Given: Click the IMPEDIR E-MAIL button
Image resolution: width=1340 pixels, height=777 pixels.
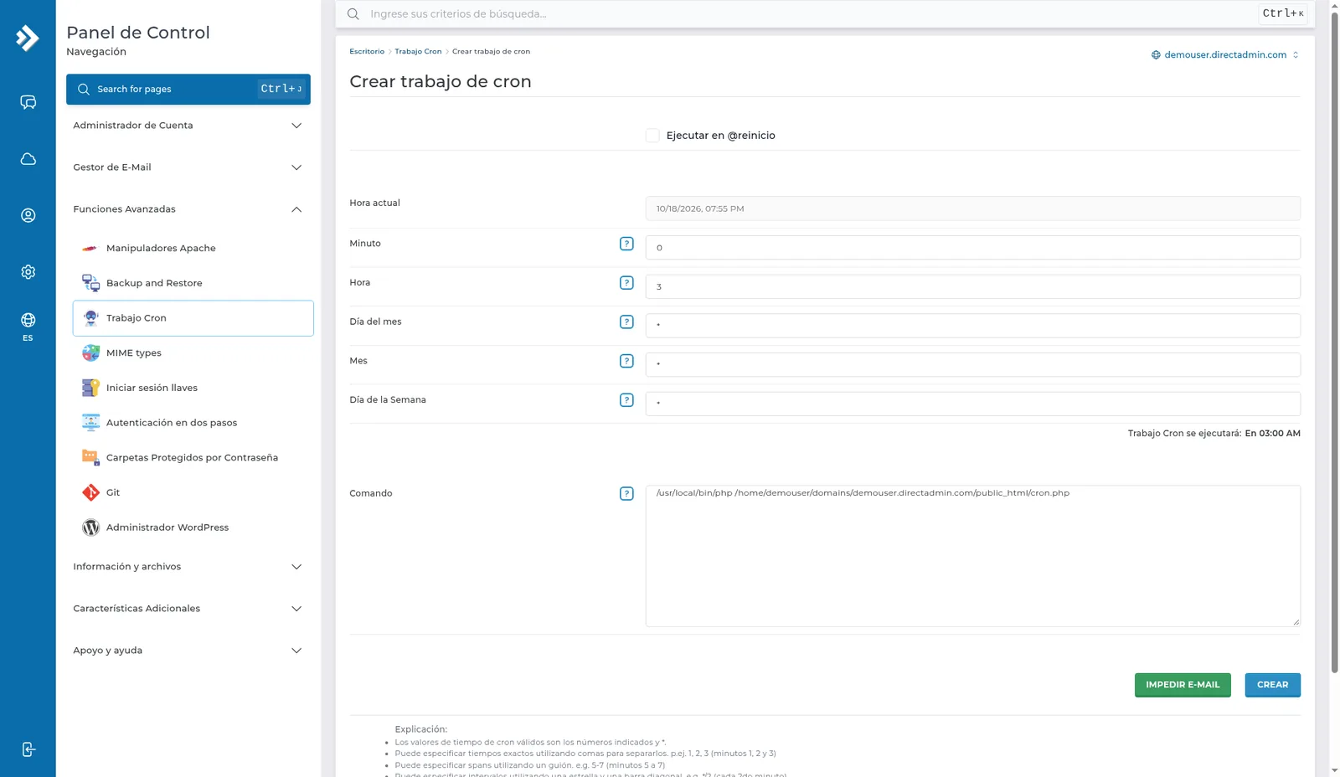Looking at the screenshot, I should click(1183, 685).
